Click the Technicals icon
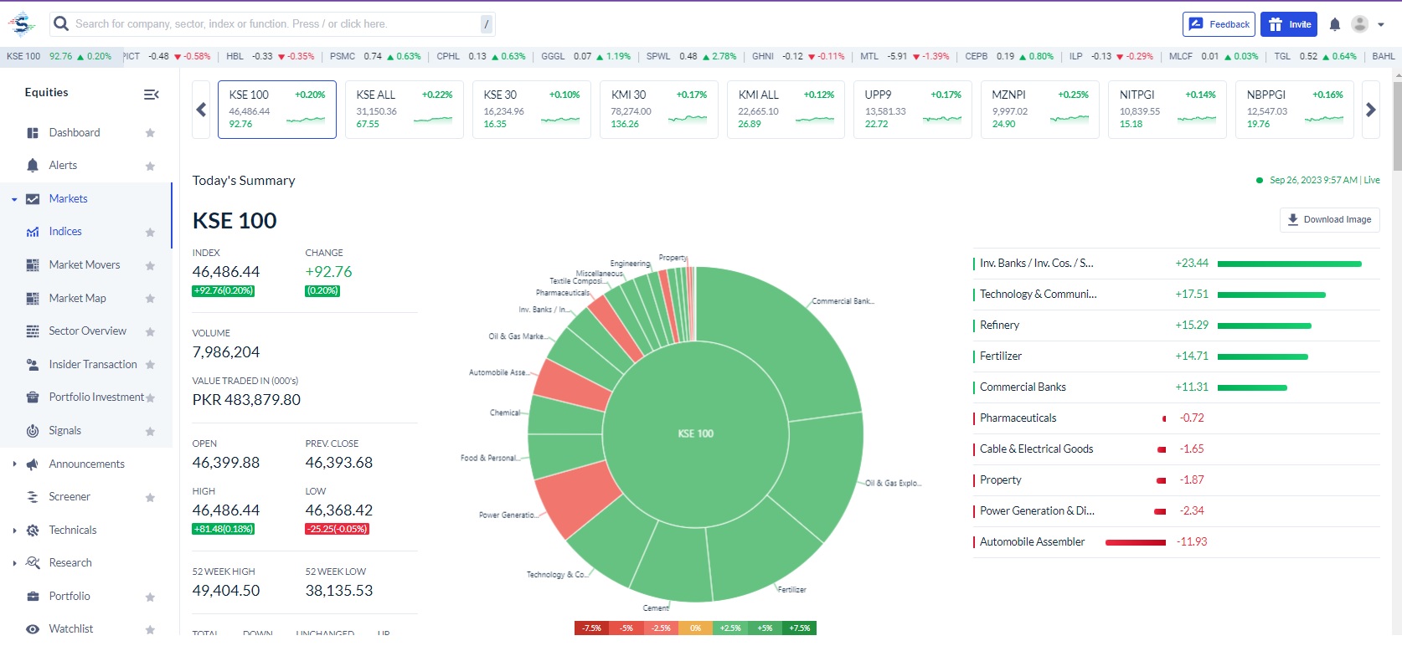The height and width of the screenshot is (646, 1402). [33, 531]
